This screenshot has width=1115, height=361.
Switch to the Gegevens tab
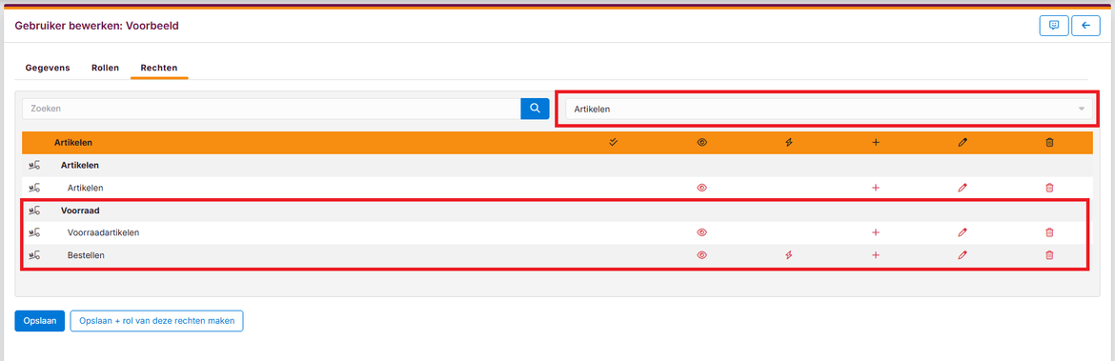(x=48, y=69)
